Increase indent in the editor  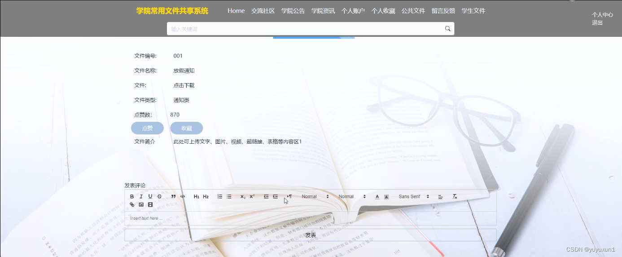276,197
